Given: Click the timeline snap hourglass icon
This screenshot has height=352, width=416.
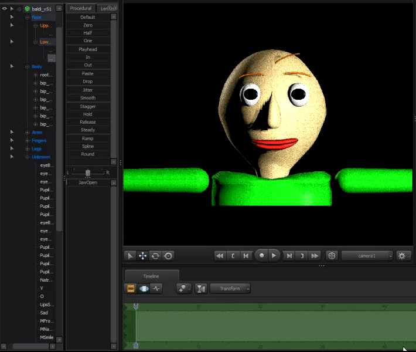Looking at the screenshot, I should (x=201, y=289).
